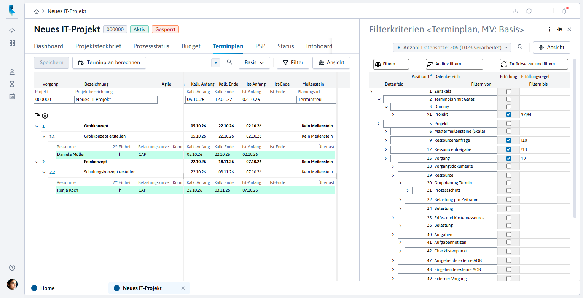Uncheck Erfüllung checkbox for Vorgang
583x298 pixels.
[x=508, y=159]
